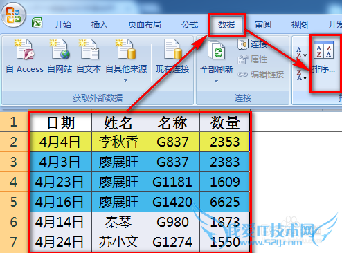Image resolution: width=342 pixels, height=253 pixels.
Task: Select cell with value 6625
Action: point(225,202)
